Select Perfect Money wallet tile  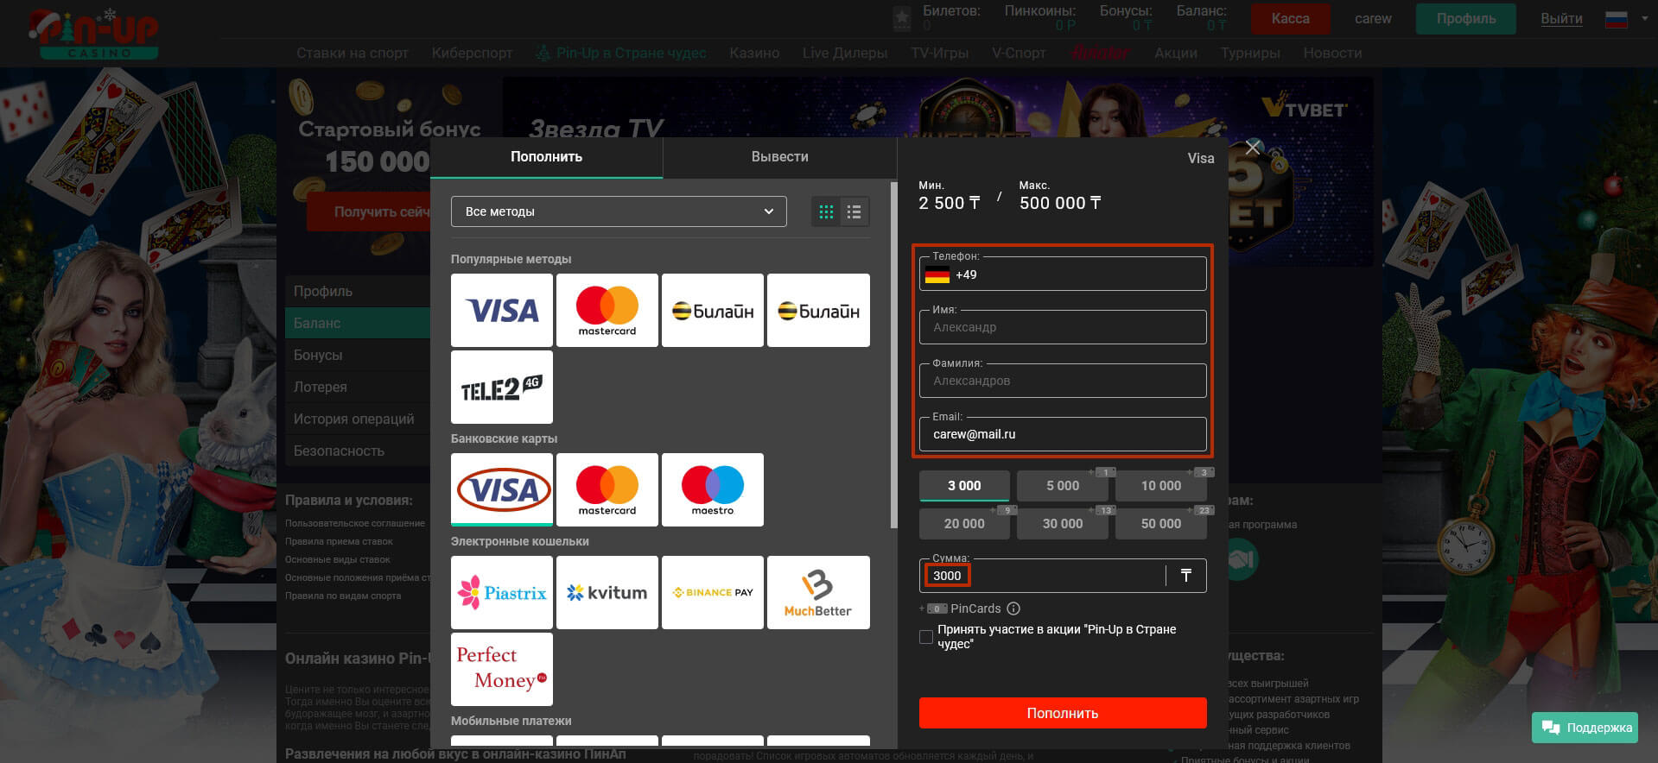tap(501, 669)
